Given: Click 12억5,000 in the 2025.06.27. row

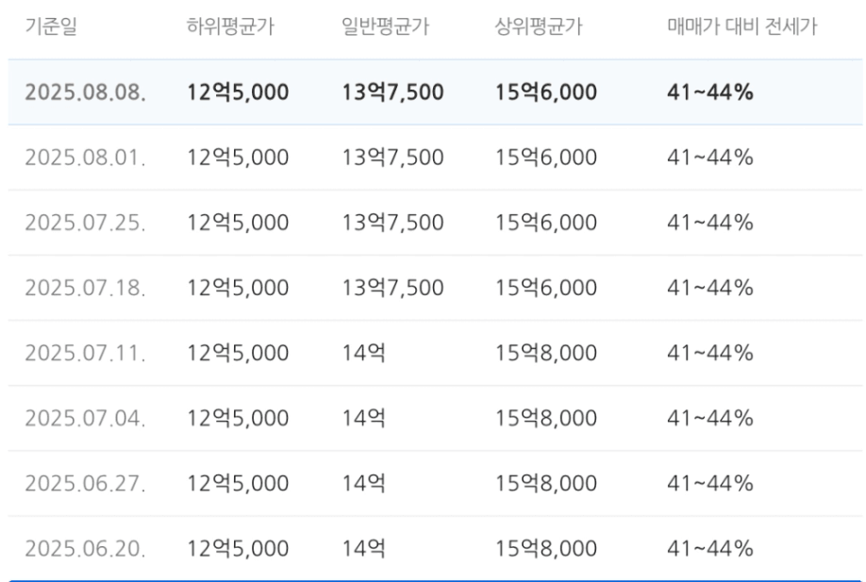Looking at the screenshot, I should (238, 483).
